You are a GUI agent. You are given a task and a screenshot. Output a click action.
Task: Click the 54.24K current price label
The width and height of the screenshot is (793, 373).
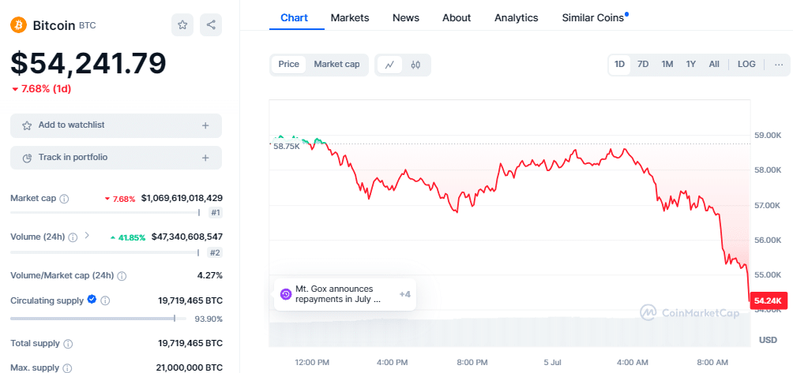[x=769, y=301]
